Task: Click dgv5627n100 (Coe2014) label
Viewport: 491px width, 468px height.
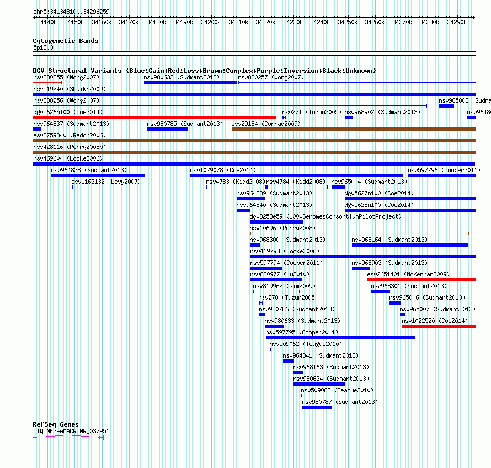Action: click(379, 193)
